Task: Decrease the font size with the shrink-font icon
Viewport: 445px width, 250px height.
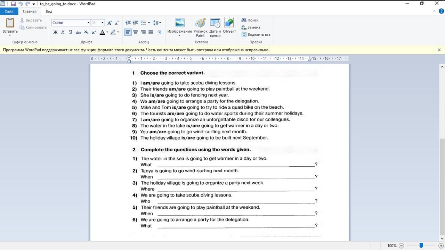Action: coord(117,23)
